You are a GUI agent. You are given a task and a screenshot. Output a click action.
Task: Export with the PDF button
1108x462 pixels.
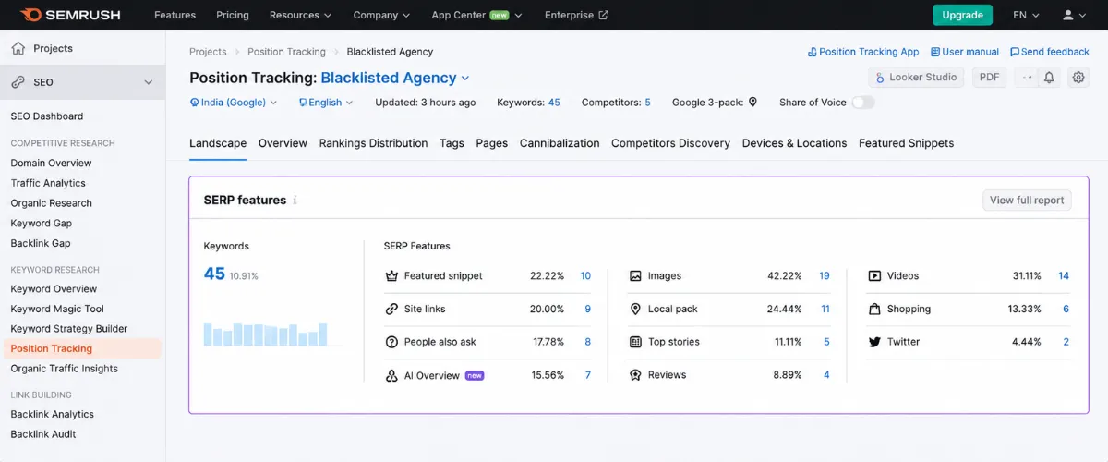tap(989, 78)
